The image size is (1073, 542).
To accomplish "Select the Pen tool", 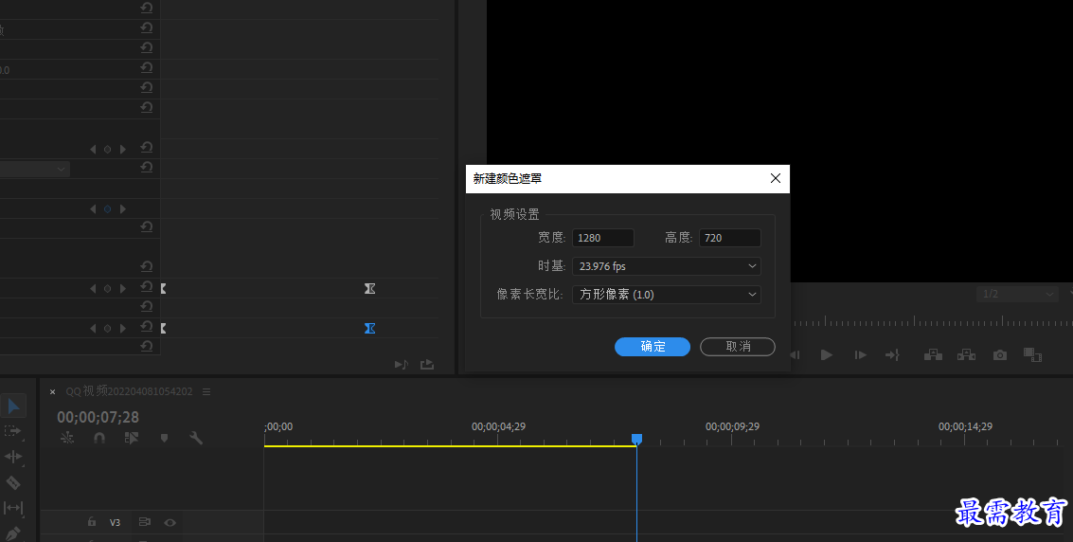I will coord(13,533).
